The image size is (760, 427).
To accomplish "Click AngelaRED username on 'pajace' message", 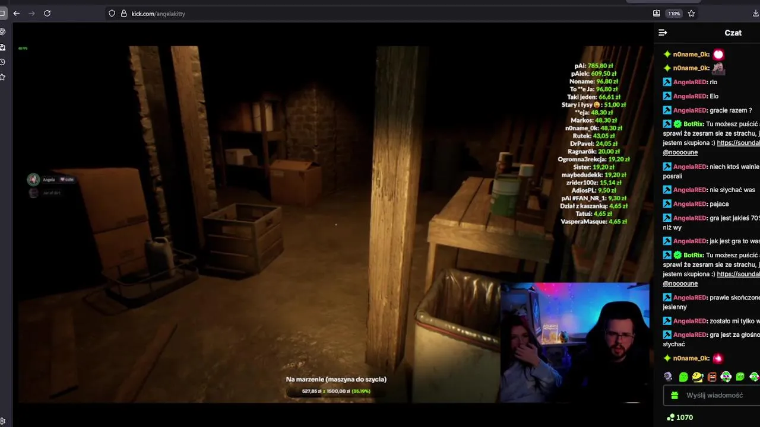I will coord(690,204).
